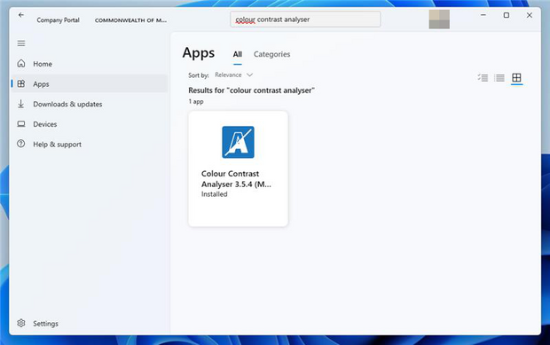This screenshot has width=550, height=345.
Task: Select Apps in the sidebar
Action: tap(90, 83)
